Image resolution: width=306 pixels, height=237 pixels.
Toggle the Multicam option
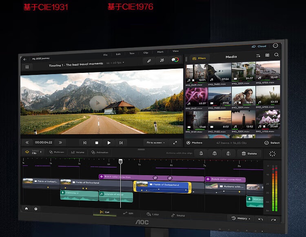56,152
